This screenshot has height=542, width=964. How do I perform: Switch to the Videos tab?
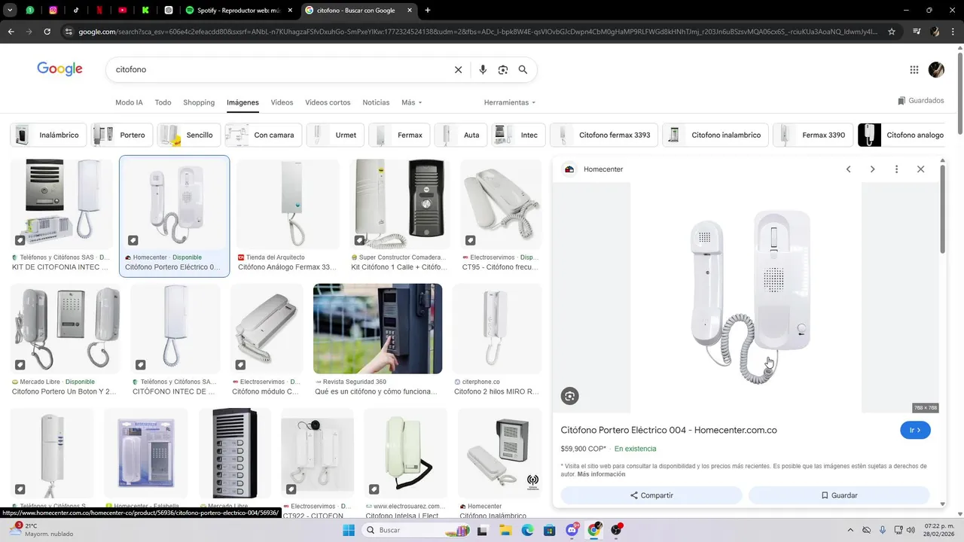(282, 102)
